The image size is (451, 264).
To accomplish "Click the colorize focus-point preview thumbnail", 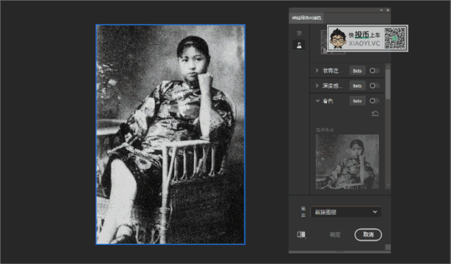I will [x=347, y=162].
